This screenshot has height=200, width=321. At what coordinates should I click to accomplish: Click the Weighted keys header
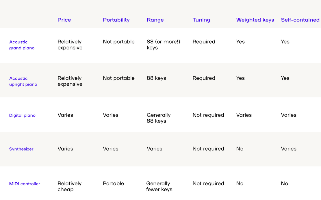255,20
